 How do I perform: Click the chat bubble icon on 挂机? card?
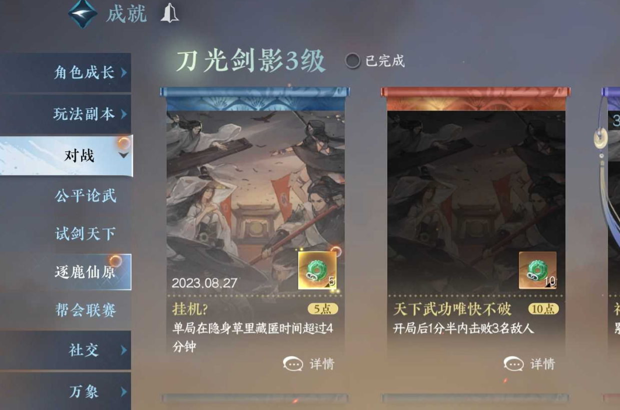click(x=293, y=364)
